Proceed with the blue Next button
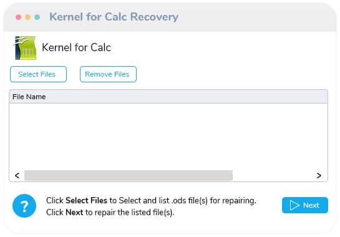The image size is (340, 237). (x=305, y=205)
